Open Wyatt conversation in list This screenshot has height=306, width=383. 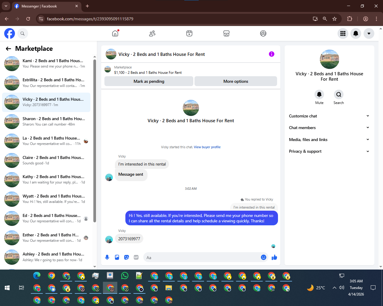point(46,199)
